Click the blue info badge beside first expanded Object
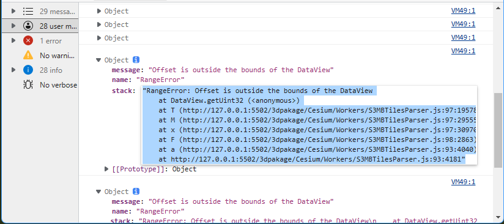Viewport: 504px width, 224px height. [136, 60]
